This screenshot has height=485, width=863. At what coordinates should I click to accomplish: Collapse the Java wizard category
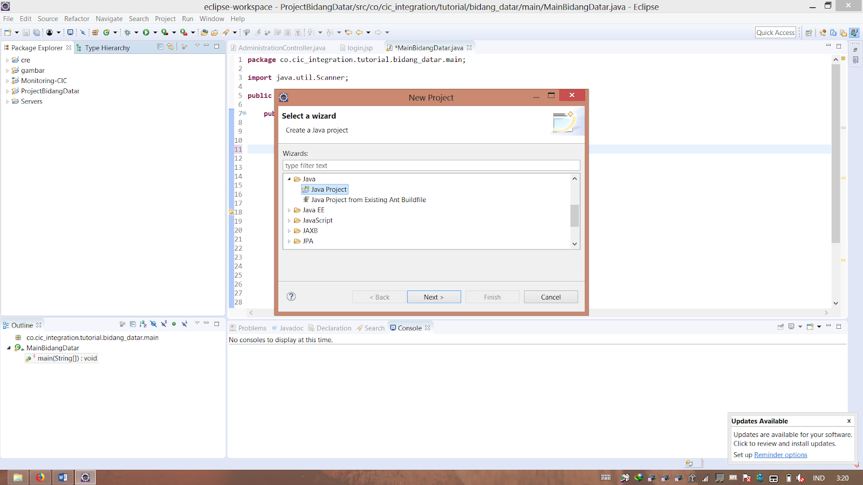click(x=290, y=178)
